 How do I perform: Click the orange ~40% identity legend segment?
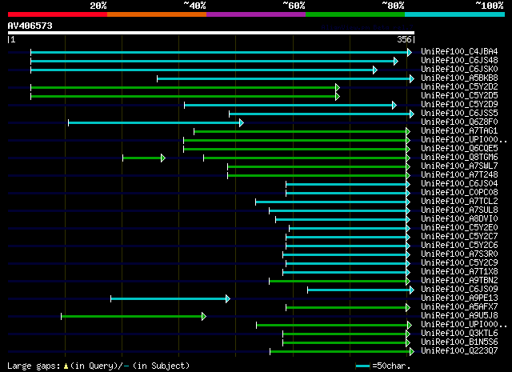point(157,14)
